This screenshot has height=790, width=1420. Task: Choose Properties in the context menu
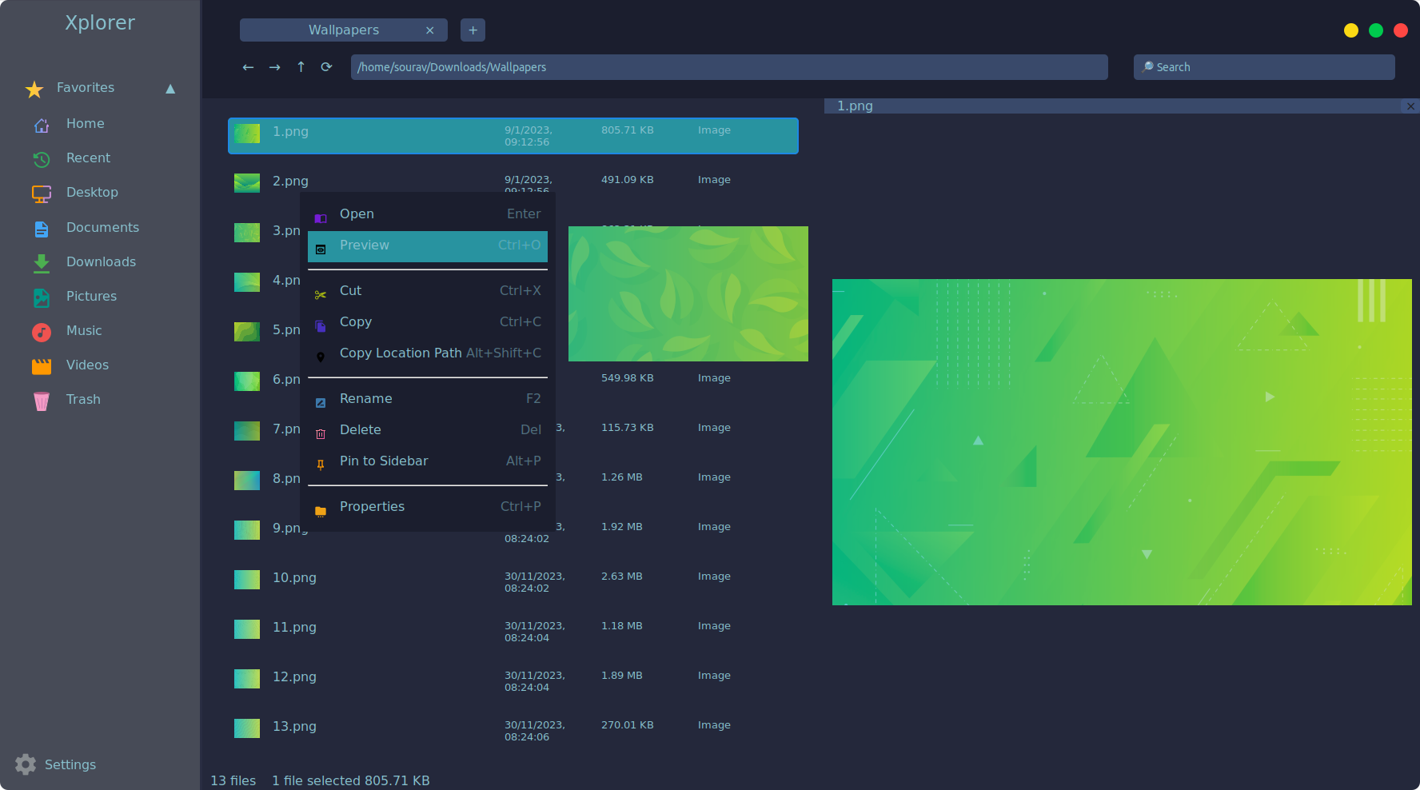point(373,506)
